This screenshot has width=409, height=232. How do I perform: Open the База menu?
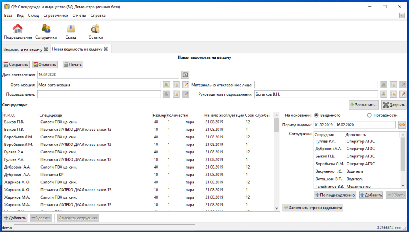coord(8,16)
